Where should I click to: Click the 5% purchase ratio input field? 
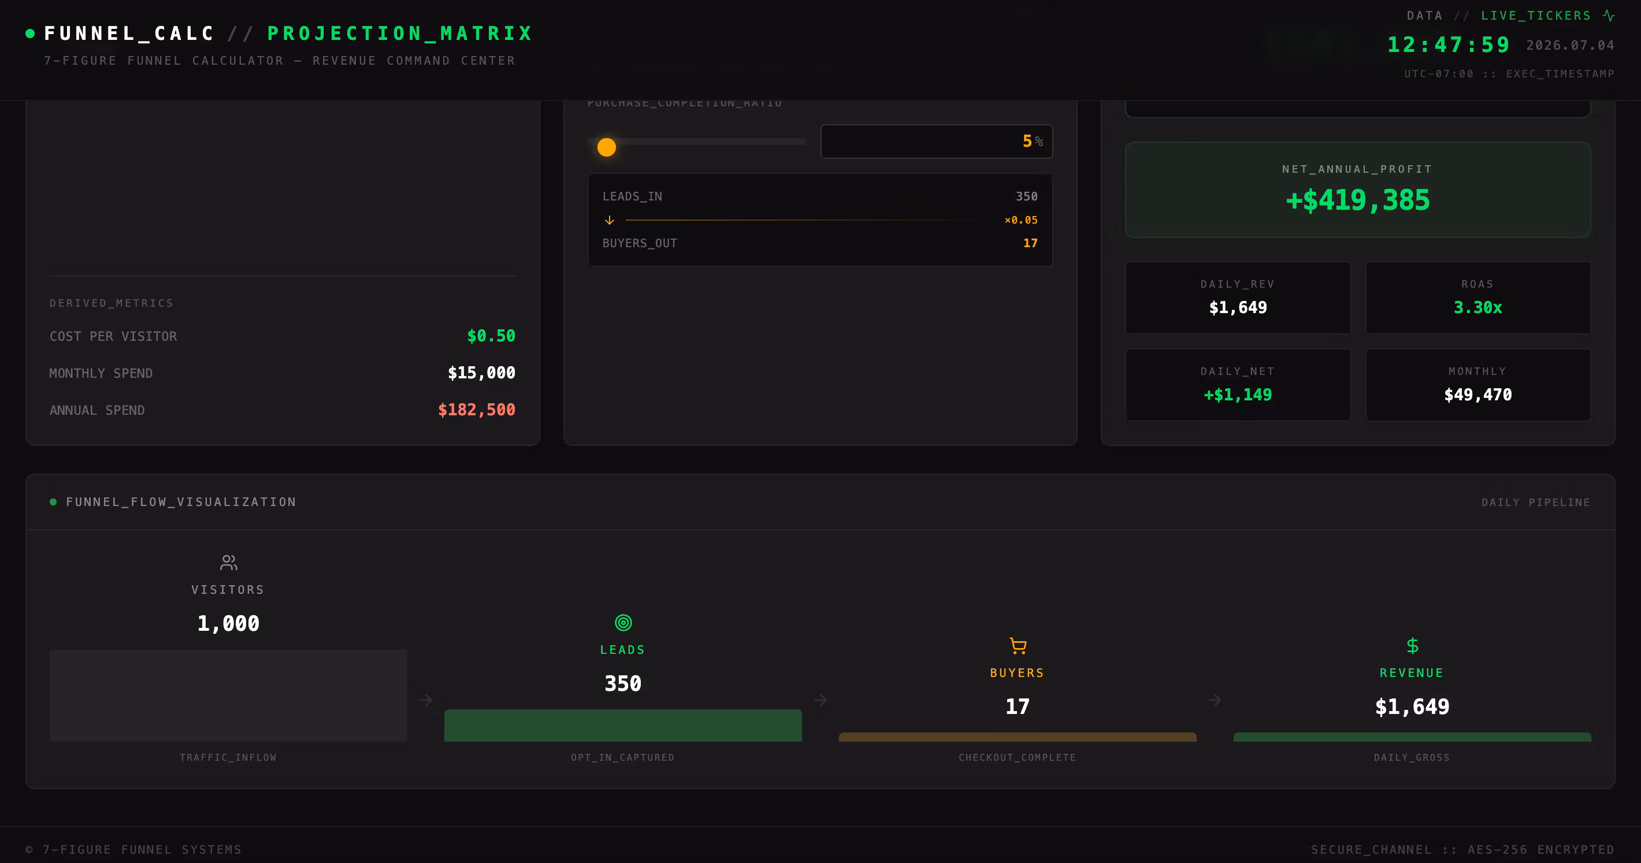937,142
